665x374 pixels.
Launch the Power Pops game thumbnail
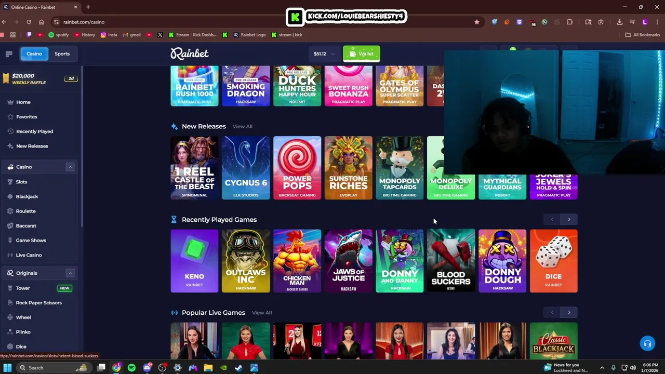pos(297,168)
